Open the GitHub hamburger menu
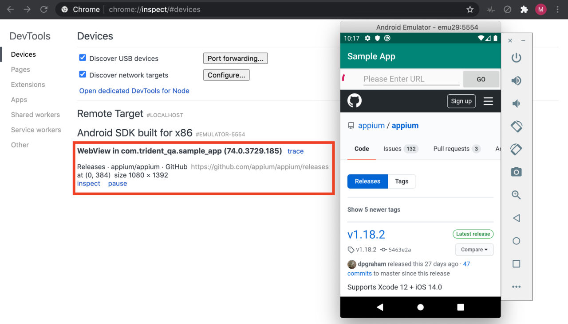 [x=488, y=101]
